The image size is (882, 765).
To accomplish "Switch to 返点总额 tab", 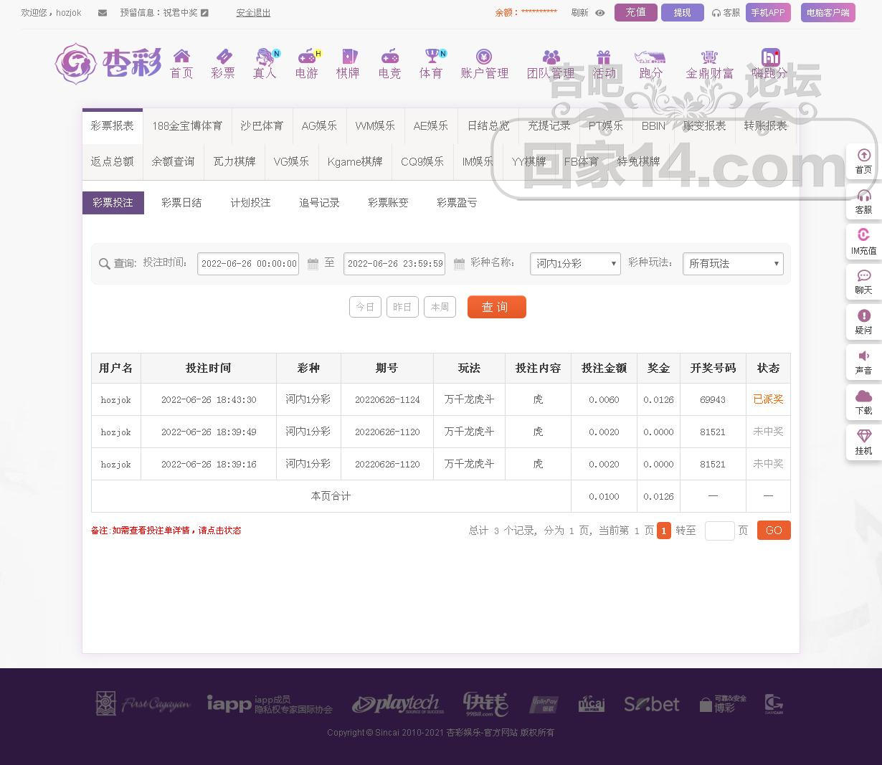I will tap(112, 161).
